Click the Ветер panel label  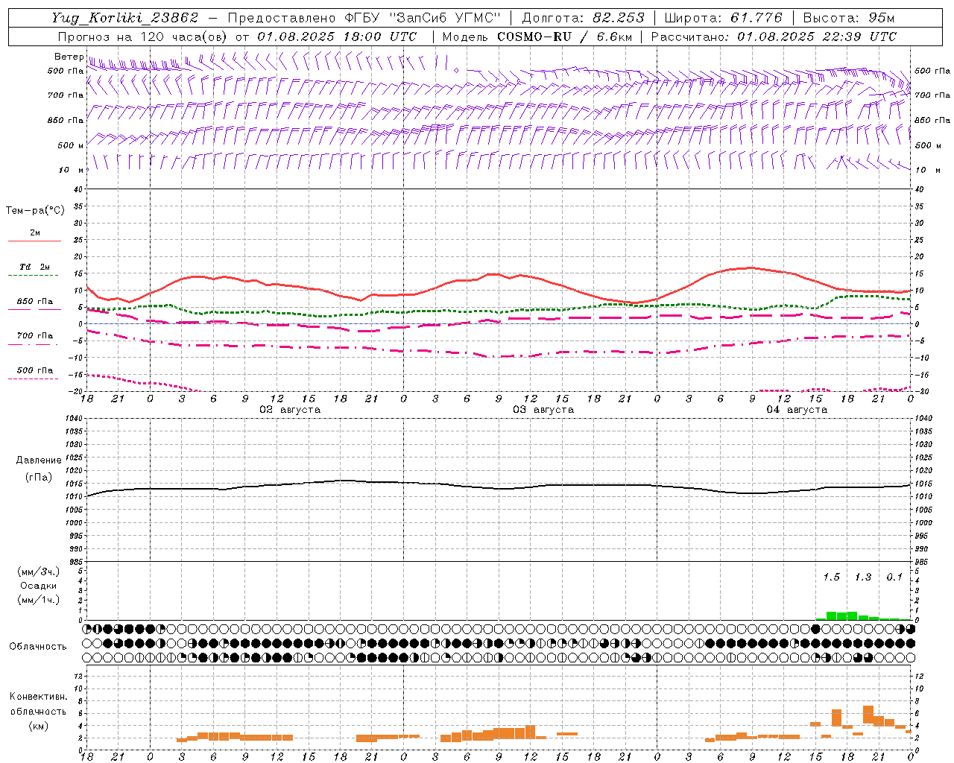pyautogui.click(x=69, y=57)
